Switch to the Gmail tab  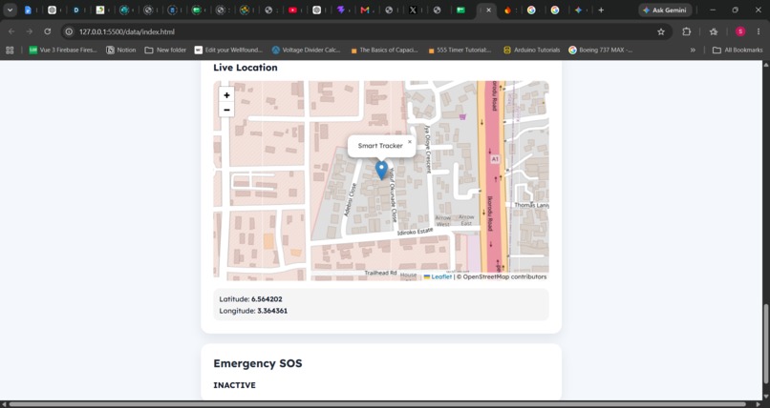(364, 10)
